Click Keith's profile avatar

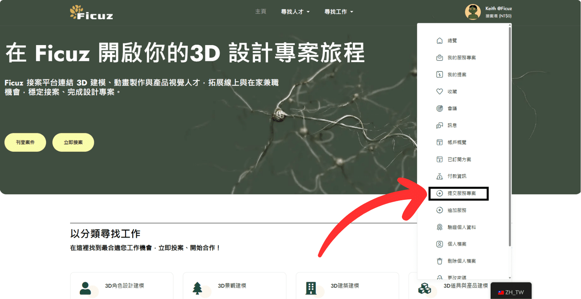tap(473, 12)
